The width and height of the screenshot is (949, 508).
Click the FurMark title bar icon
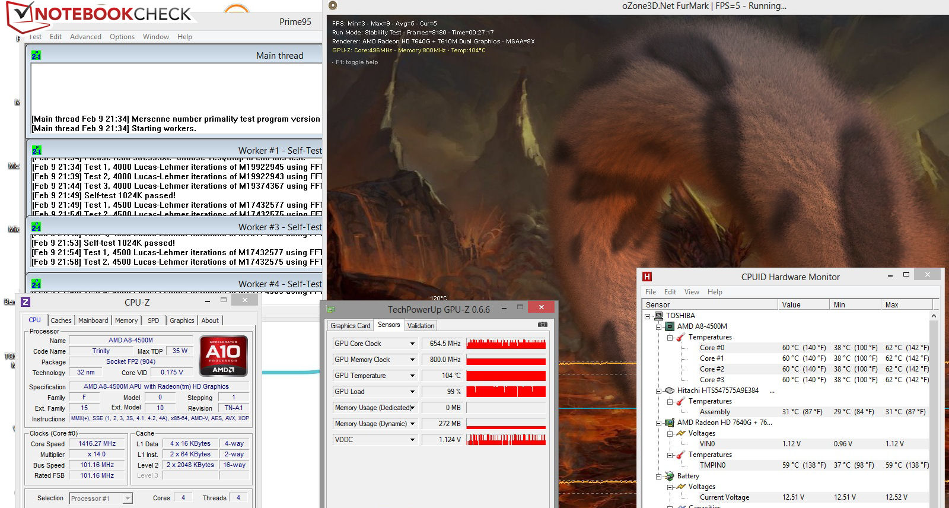333,5
